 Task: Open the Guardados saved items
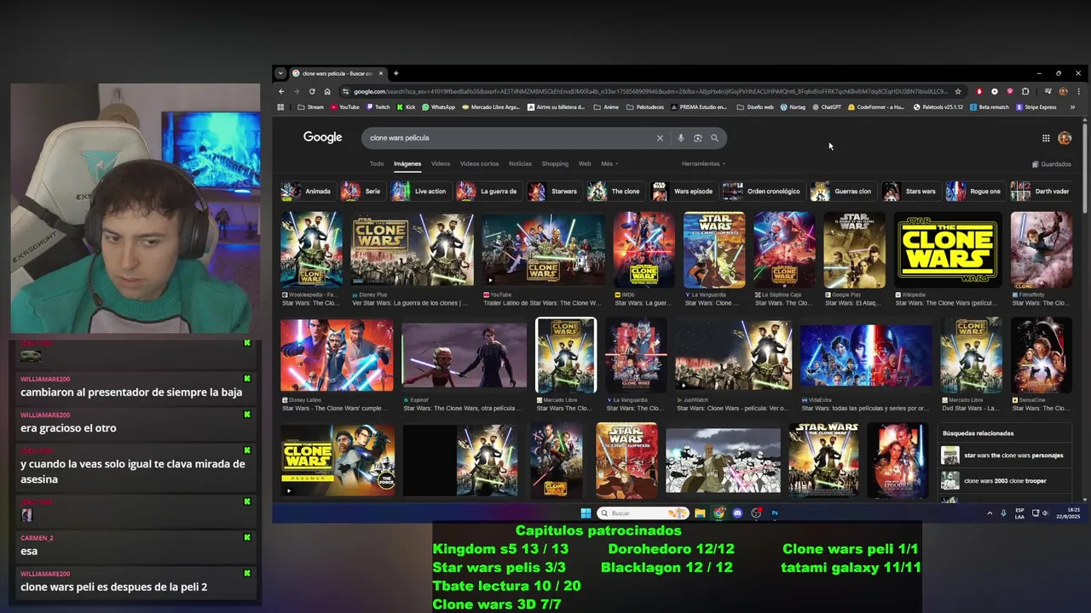tap(1052, 164)
